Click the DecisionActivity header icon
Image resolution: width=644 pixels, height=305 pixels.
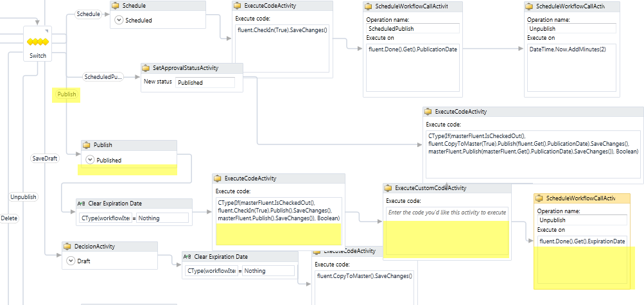point(67,247)
